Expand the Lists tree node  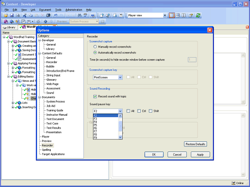pos(13,103)
